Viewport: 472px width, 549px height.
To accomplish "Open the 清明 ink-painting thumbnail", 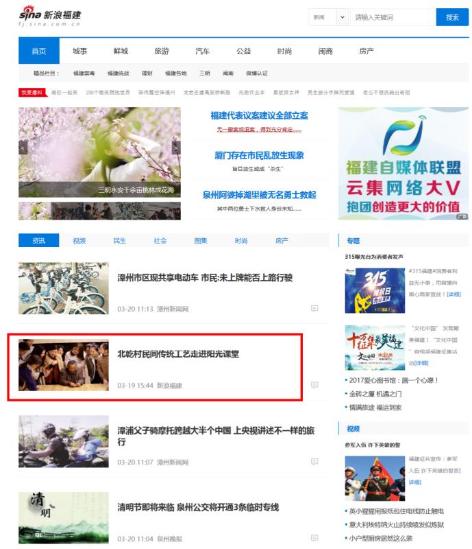I will pyautogui.click(x=64, y=518).
